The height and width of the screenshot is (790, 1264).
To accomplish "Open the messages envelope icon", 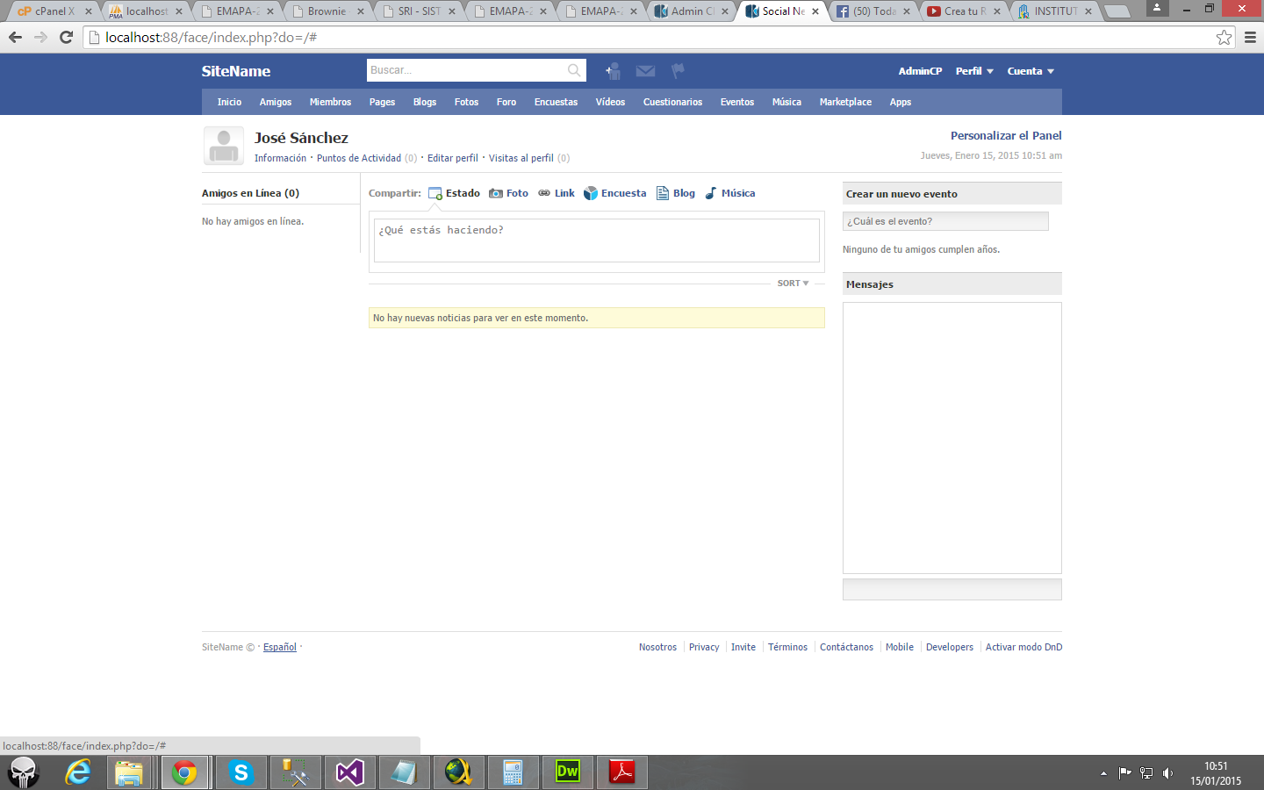I will coord(645,71).
